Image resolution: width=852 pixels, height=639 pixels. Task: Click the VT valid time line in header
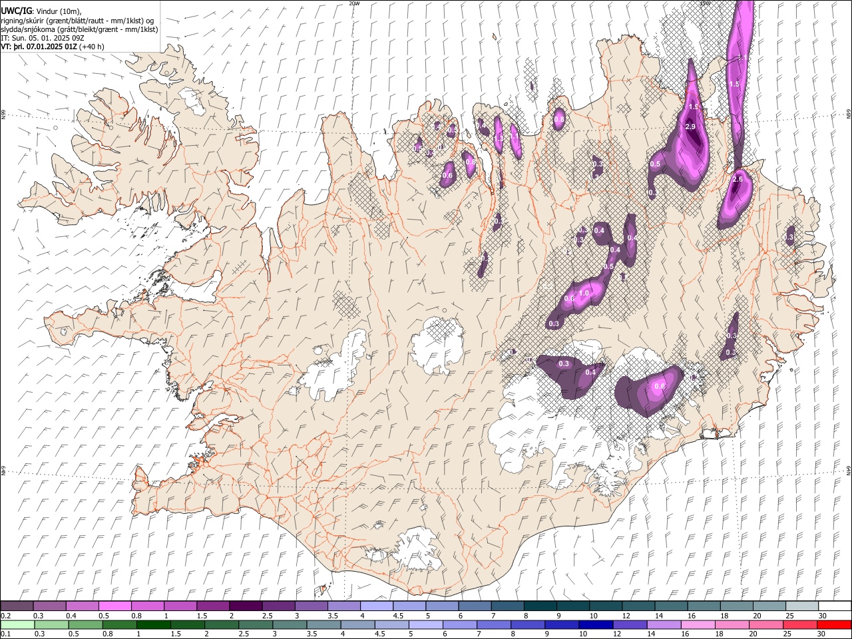(52, 47)
